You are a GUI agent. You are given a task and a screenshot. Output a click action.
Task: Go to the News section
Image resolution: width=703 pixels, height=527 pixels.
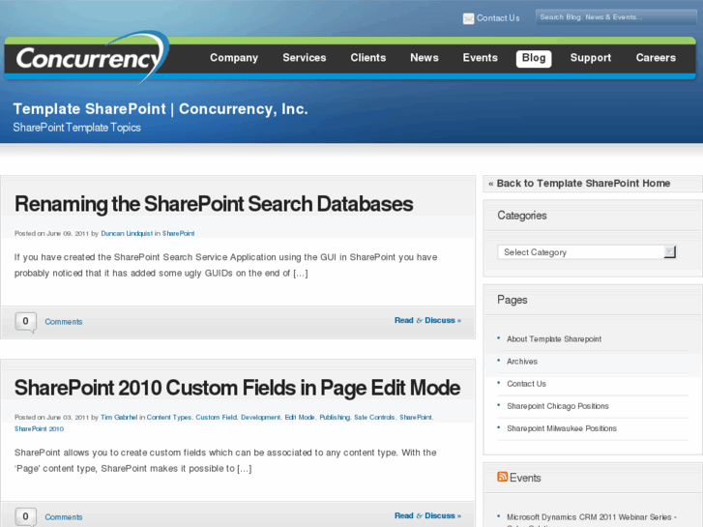(425, 58)
